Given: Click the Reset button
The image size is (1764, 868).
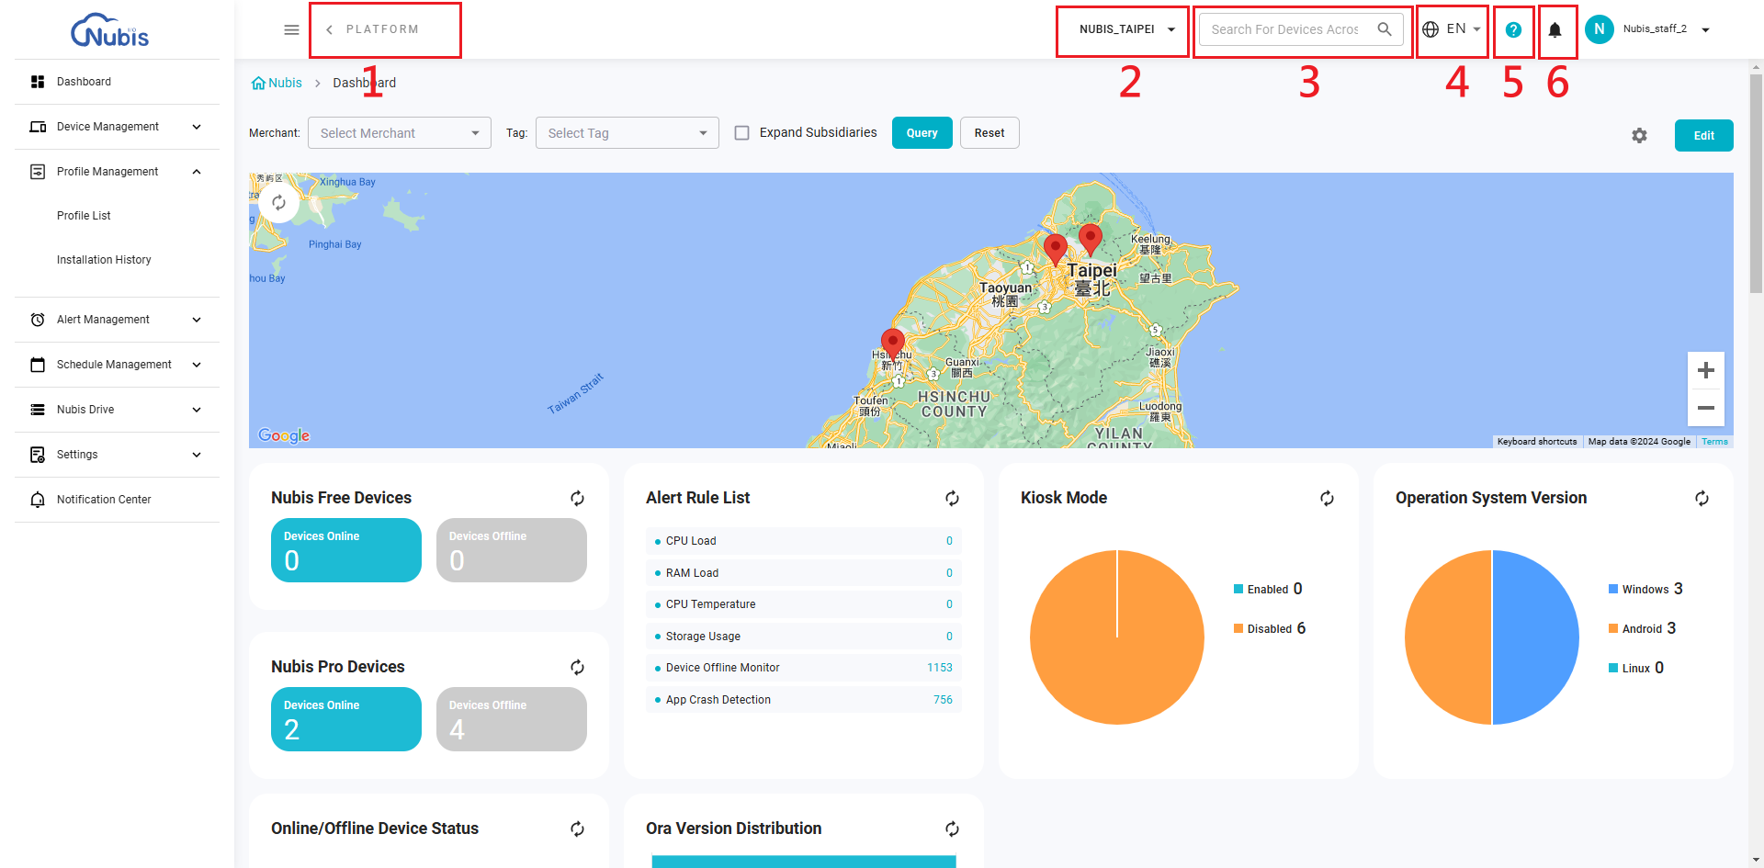Looking at the screenshot, I should click(989, 133).
